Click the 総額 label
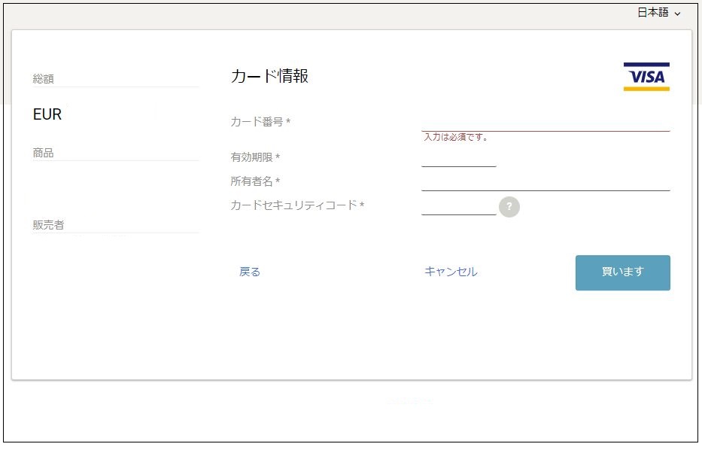This screenshot has height=450, width=702. coord(44,79)
